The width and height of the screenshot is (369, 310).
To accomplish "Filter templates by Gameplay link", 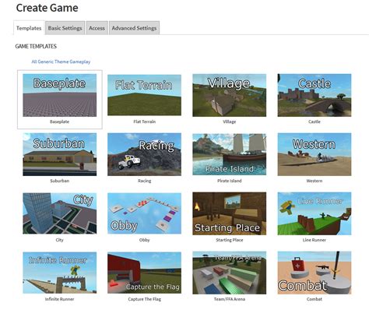I will (x=80, y=62).
